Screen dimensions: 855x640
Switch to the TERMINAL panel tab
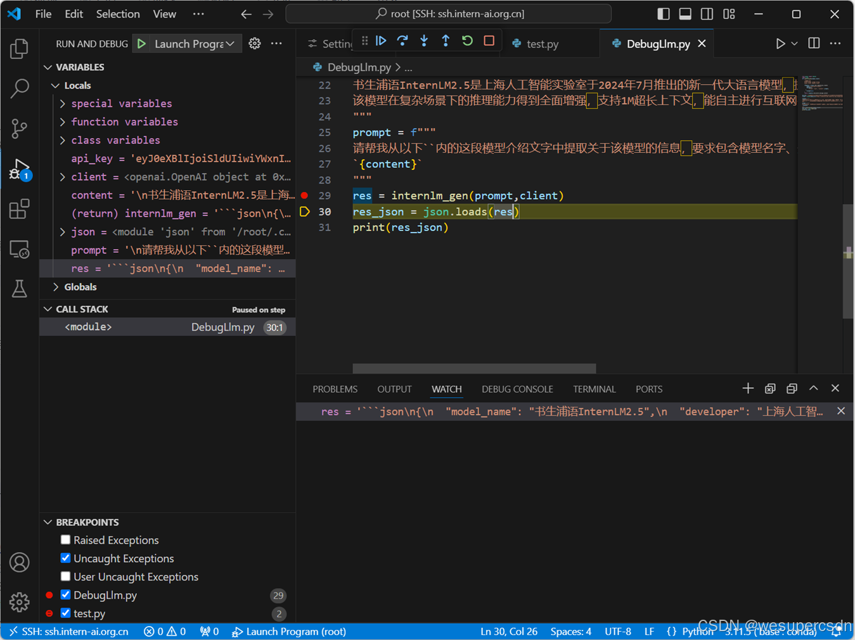[595, 389]
